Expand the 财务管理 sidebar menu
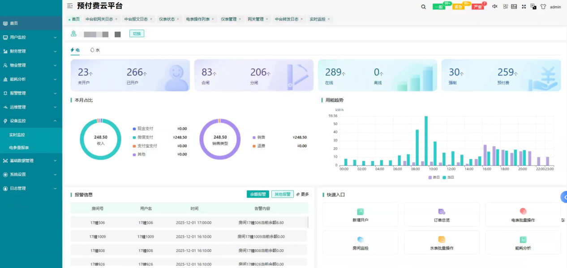The image size is (567, 268). [x=31, y=51]
